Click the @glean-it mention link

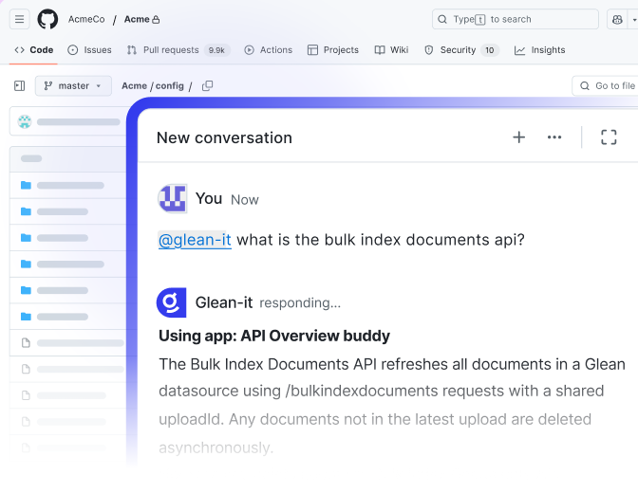[195, 240]
